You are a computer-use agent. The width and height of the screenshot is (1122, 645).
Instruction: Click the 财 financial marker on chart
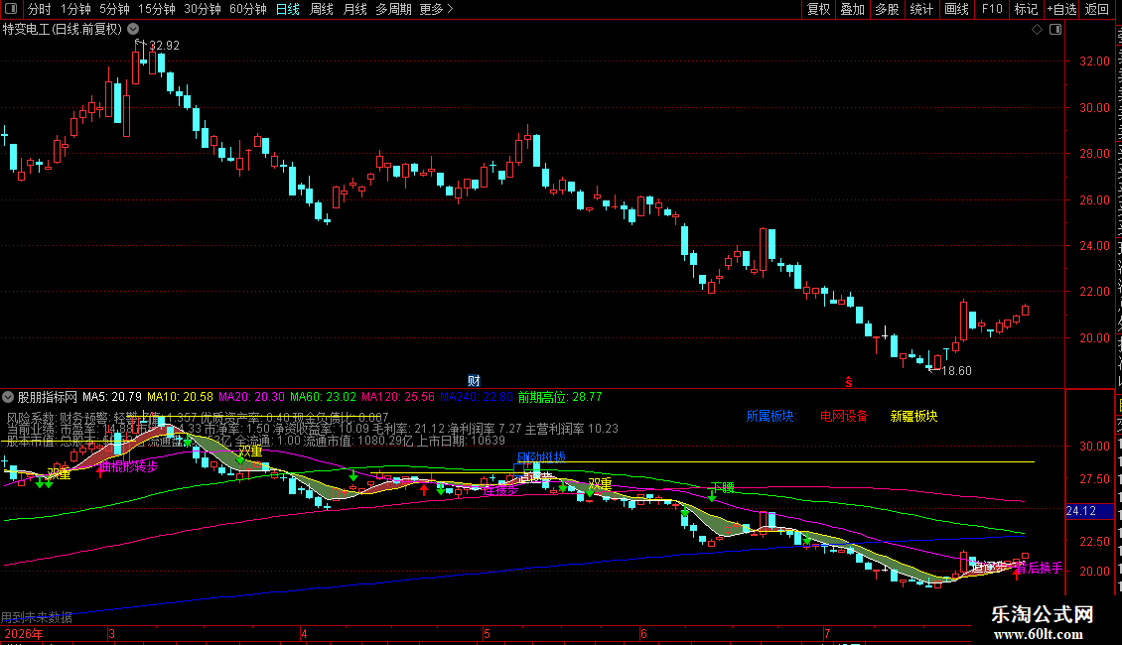coord(474,380)
